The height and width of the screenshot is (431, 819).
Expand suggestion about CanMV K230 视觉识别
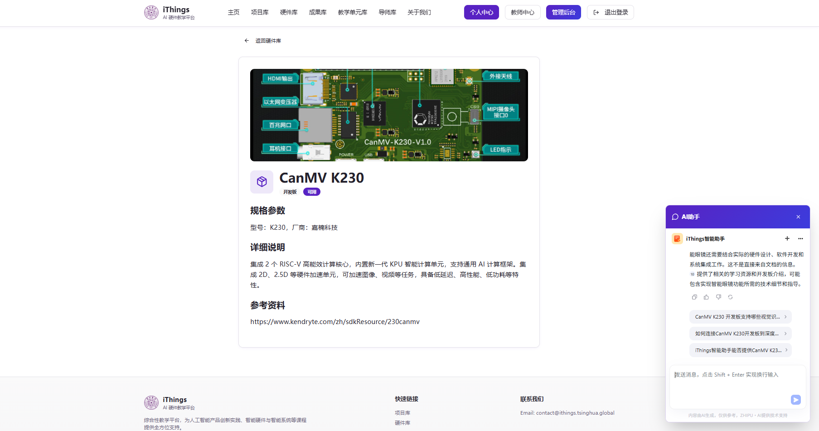(740, 317)
